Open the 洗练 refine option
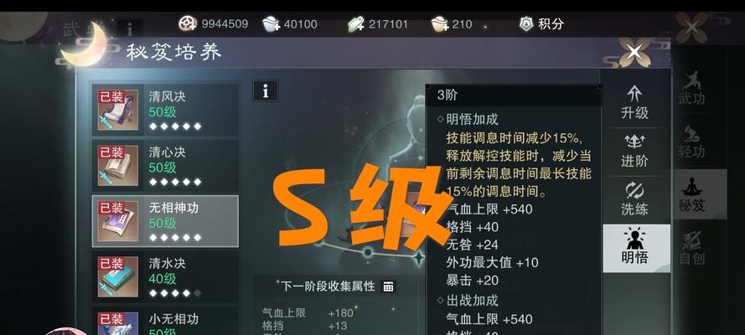The width and height of the screenshot is (745, 335). coord(634,199)
